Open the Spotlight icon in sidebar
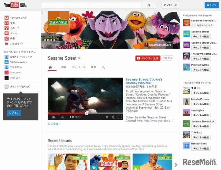This screenshot has height=170, width=221. [7, 44]
